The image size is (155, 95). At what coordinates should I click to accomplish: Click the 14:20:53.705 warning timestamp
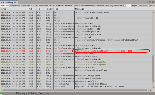(x=13, y=62)
